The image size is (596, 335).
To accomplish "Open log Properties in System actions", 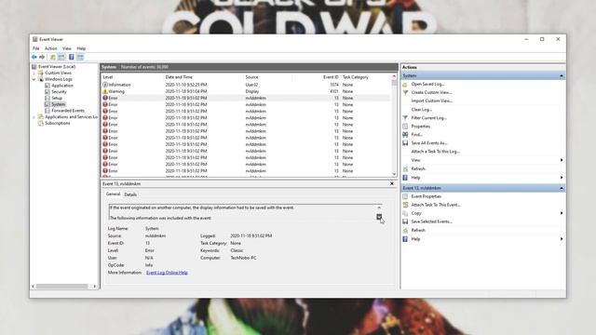I will coord(421,127).
